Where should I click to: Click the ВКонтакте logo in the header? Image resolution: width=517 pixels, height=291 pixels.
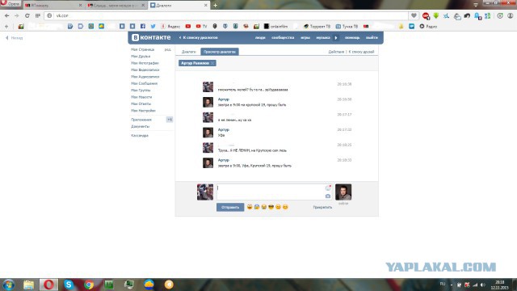click(x=151, y=38)
